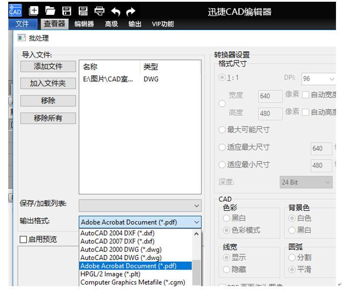Switch to the 编辑器 tab
Image resolution: width=346 pixels, height=294 pixels.
[84, 24]
